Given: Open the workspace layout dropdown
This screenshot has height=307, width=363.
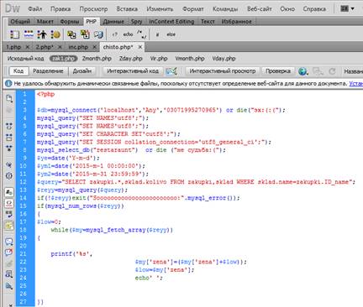Looking at the screenshot, I should coord(347,8).
